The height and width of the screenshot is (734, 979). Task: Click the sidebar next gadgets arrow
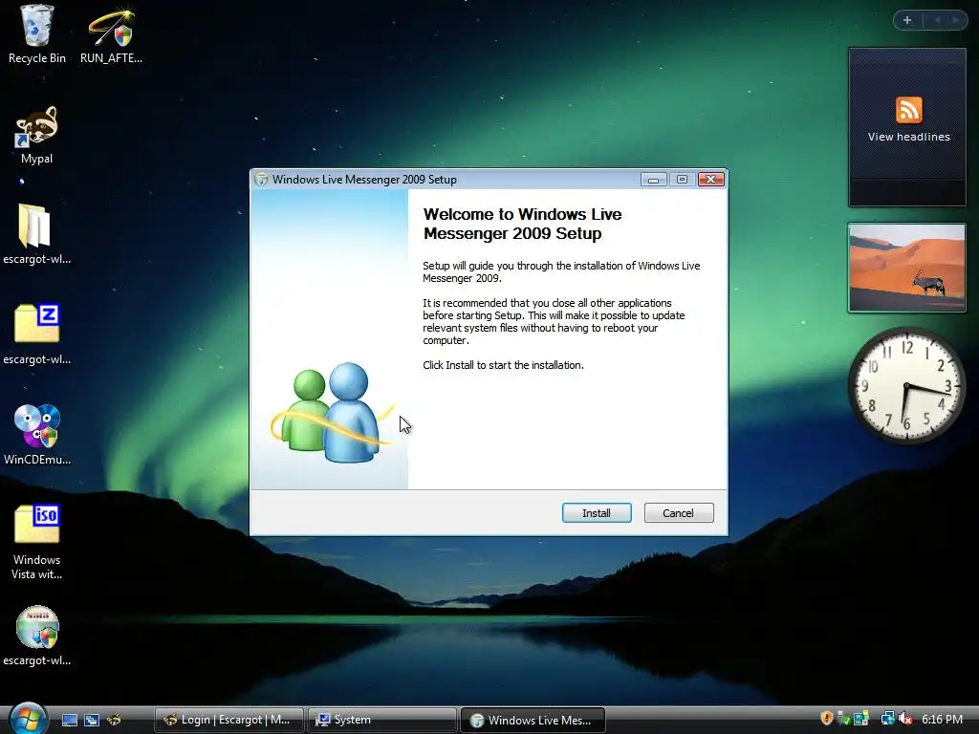pos(955,20)
